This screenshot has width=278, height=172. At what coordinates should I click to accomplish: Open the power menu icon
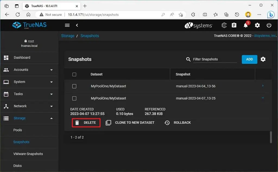pos(269,25)
